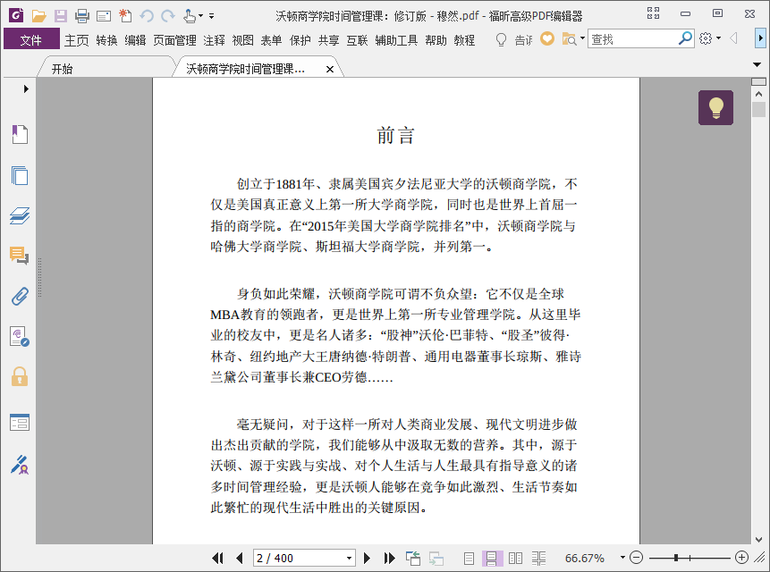770x572 pixels.
Task: Click the 查找 search input field
Action: [x=632, y=38]
